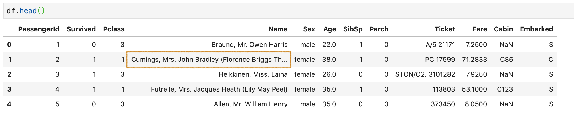Select the Allen, Mr. William Henry cell

[x=251, y=104]
